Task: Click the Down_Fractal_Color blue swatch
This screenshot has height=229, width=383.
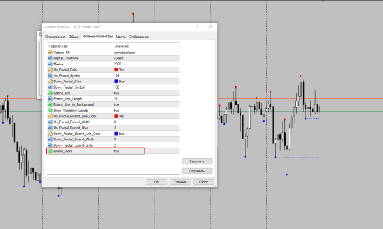Action: click(116, 81)
